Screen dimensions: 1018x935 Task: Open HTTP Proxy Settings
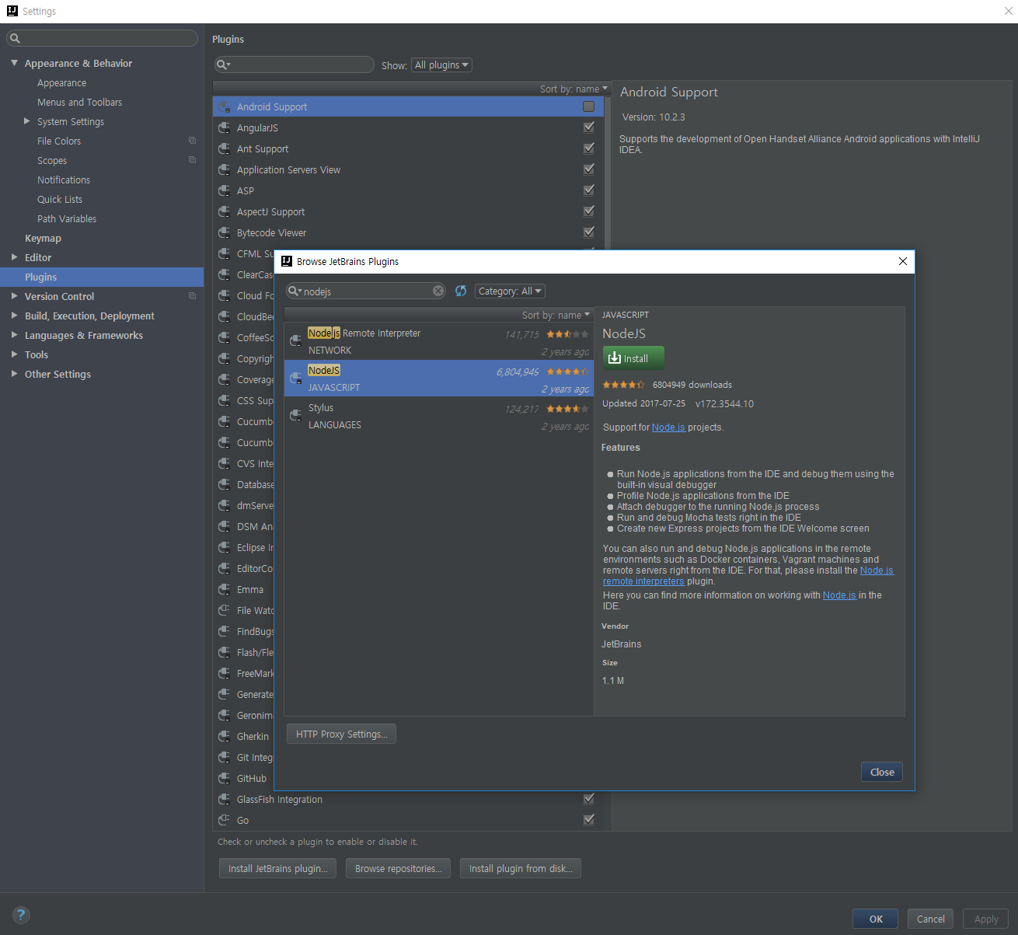(x=342, y=734)
